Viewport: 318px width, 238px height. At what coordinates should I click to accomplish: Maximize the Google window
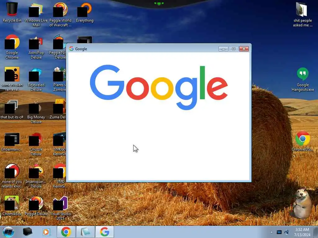click(234, 49)
